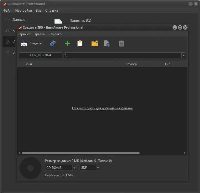The width and height of the screenshot is (200, 193).
Task: Open Настройки menu in main window
Action: 24,11
